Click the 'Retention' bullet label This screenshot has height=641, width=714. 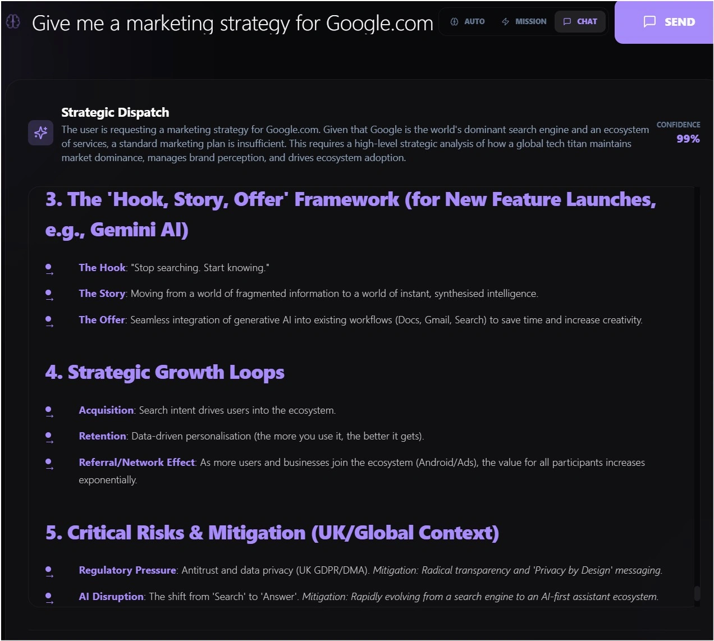(x=102, y=436)
